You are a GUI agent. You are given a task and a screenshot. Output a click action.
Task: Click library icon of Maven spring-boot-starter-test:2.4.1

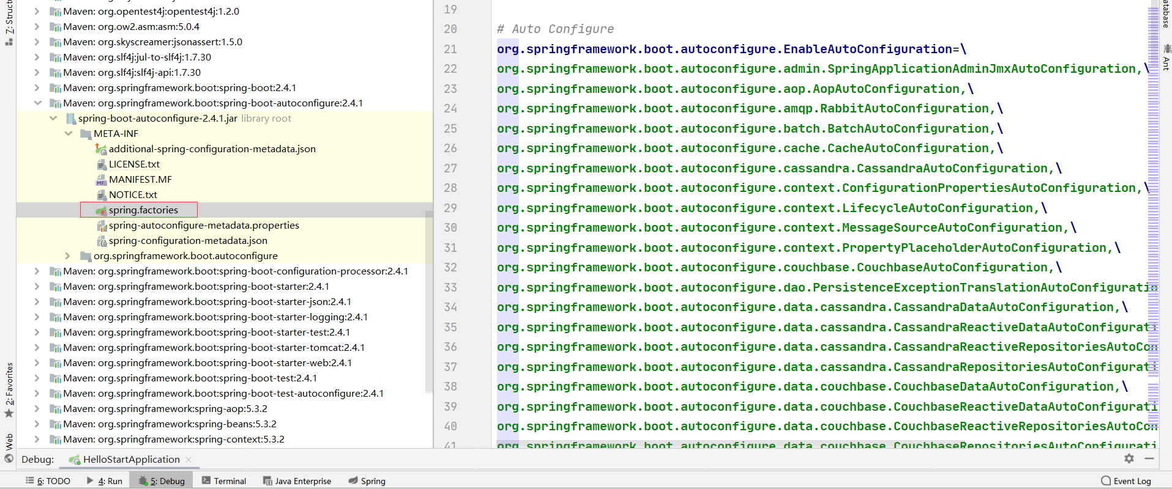55,333
